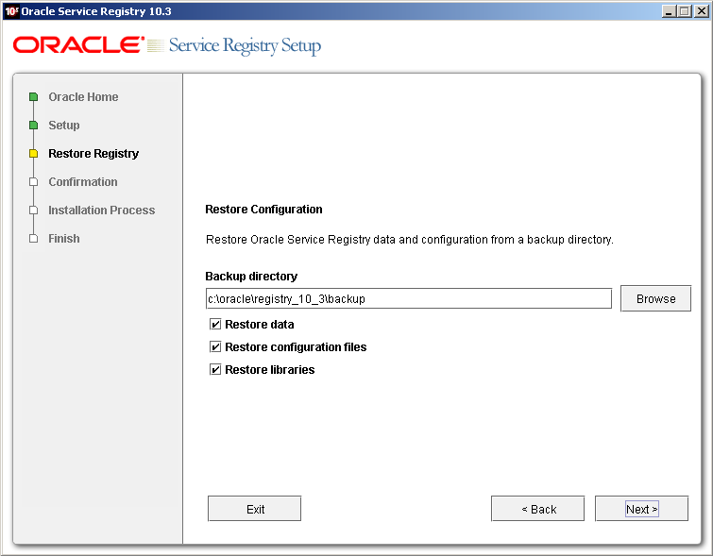Exit the Service Registry setup

(x=255, y=509)
